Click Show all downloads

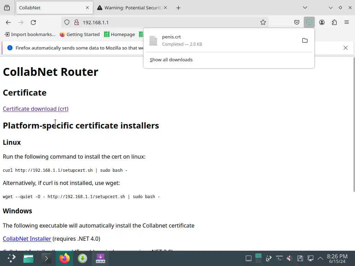171,60
